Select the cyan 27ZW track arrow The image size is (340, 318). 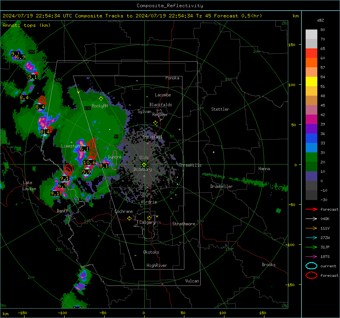pos(311,238)
